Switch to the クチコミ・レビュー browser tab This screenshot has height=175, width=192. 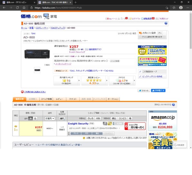point(18,2)
